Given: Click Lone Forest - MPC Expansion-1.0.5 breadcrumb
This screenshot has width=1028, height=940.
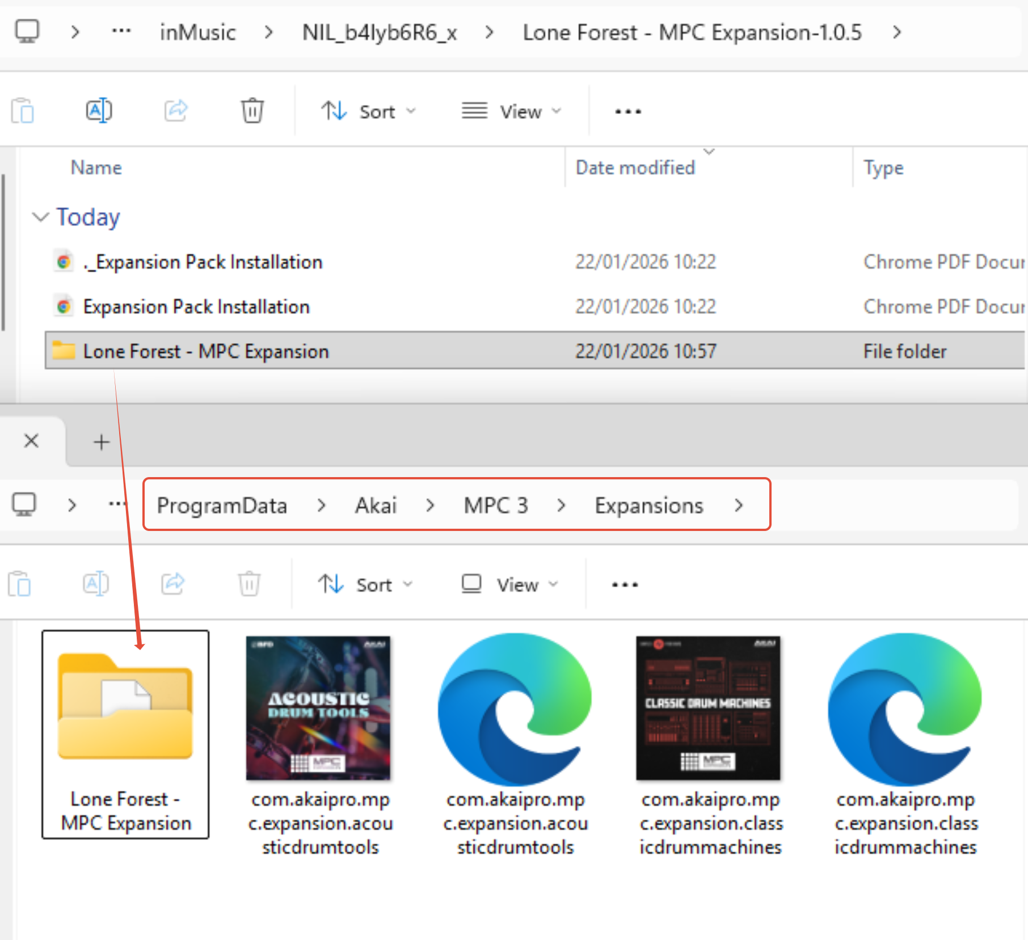Looking at the screenshot, I should tap(692, 32).
